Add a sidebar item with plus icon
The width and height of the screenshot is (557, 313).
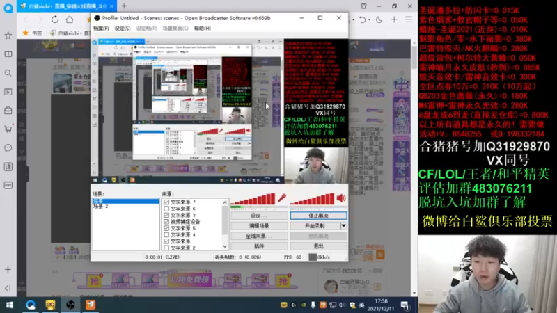(8, 270)
